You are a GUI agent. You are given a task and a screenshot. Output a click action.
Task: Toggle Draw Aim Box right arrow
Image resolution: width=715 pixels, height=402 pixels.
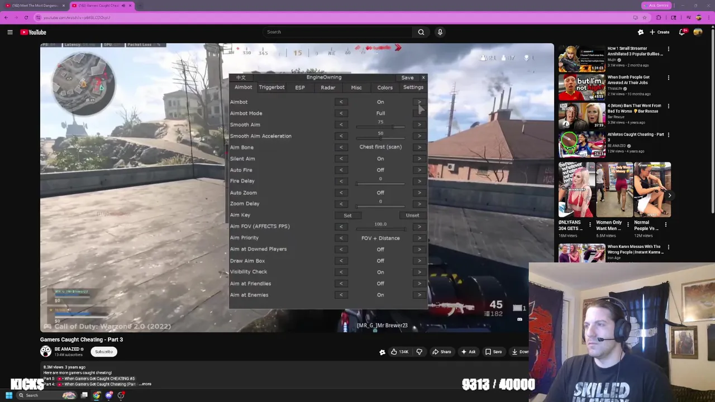[420, 261]
